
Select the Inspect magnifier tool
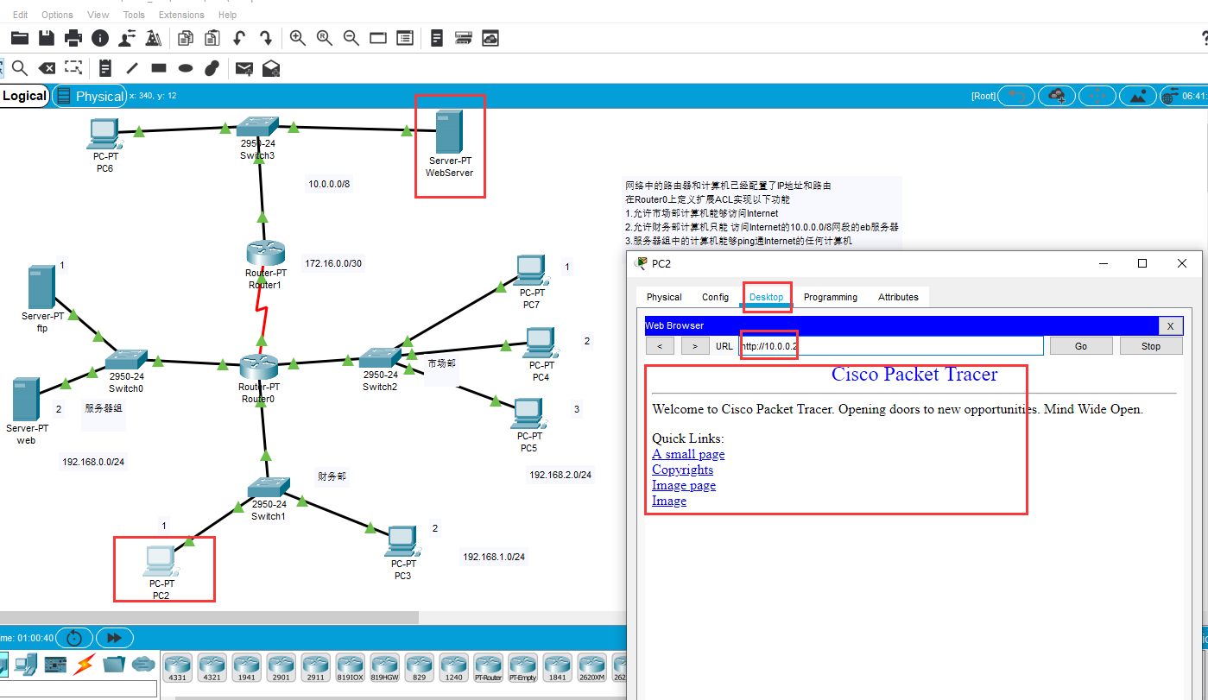(19, 67)
